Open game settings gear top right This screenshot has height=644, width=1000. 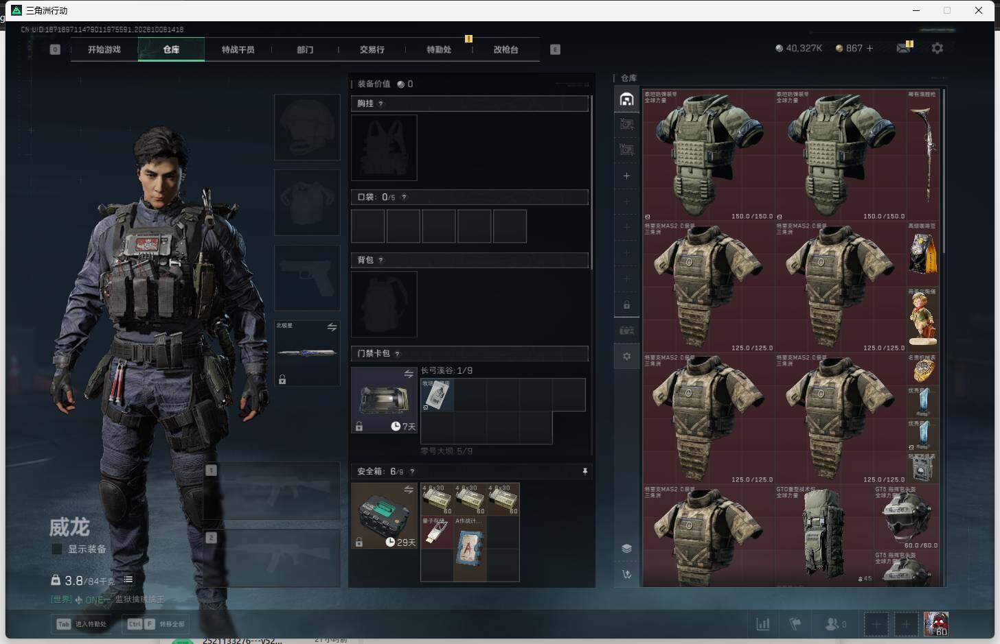[x=937, y=48]
